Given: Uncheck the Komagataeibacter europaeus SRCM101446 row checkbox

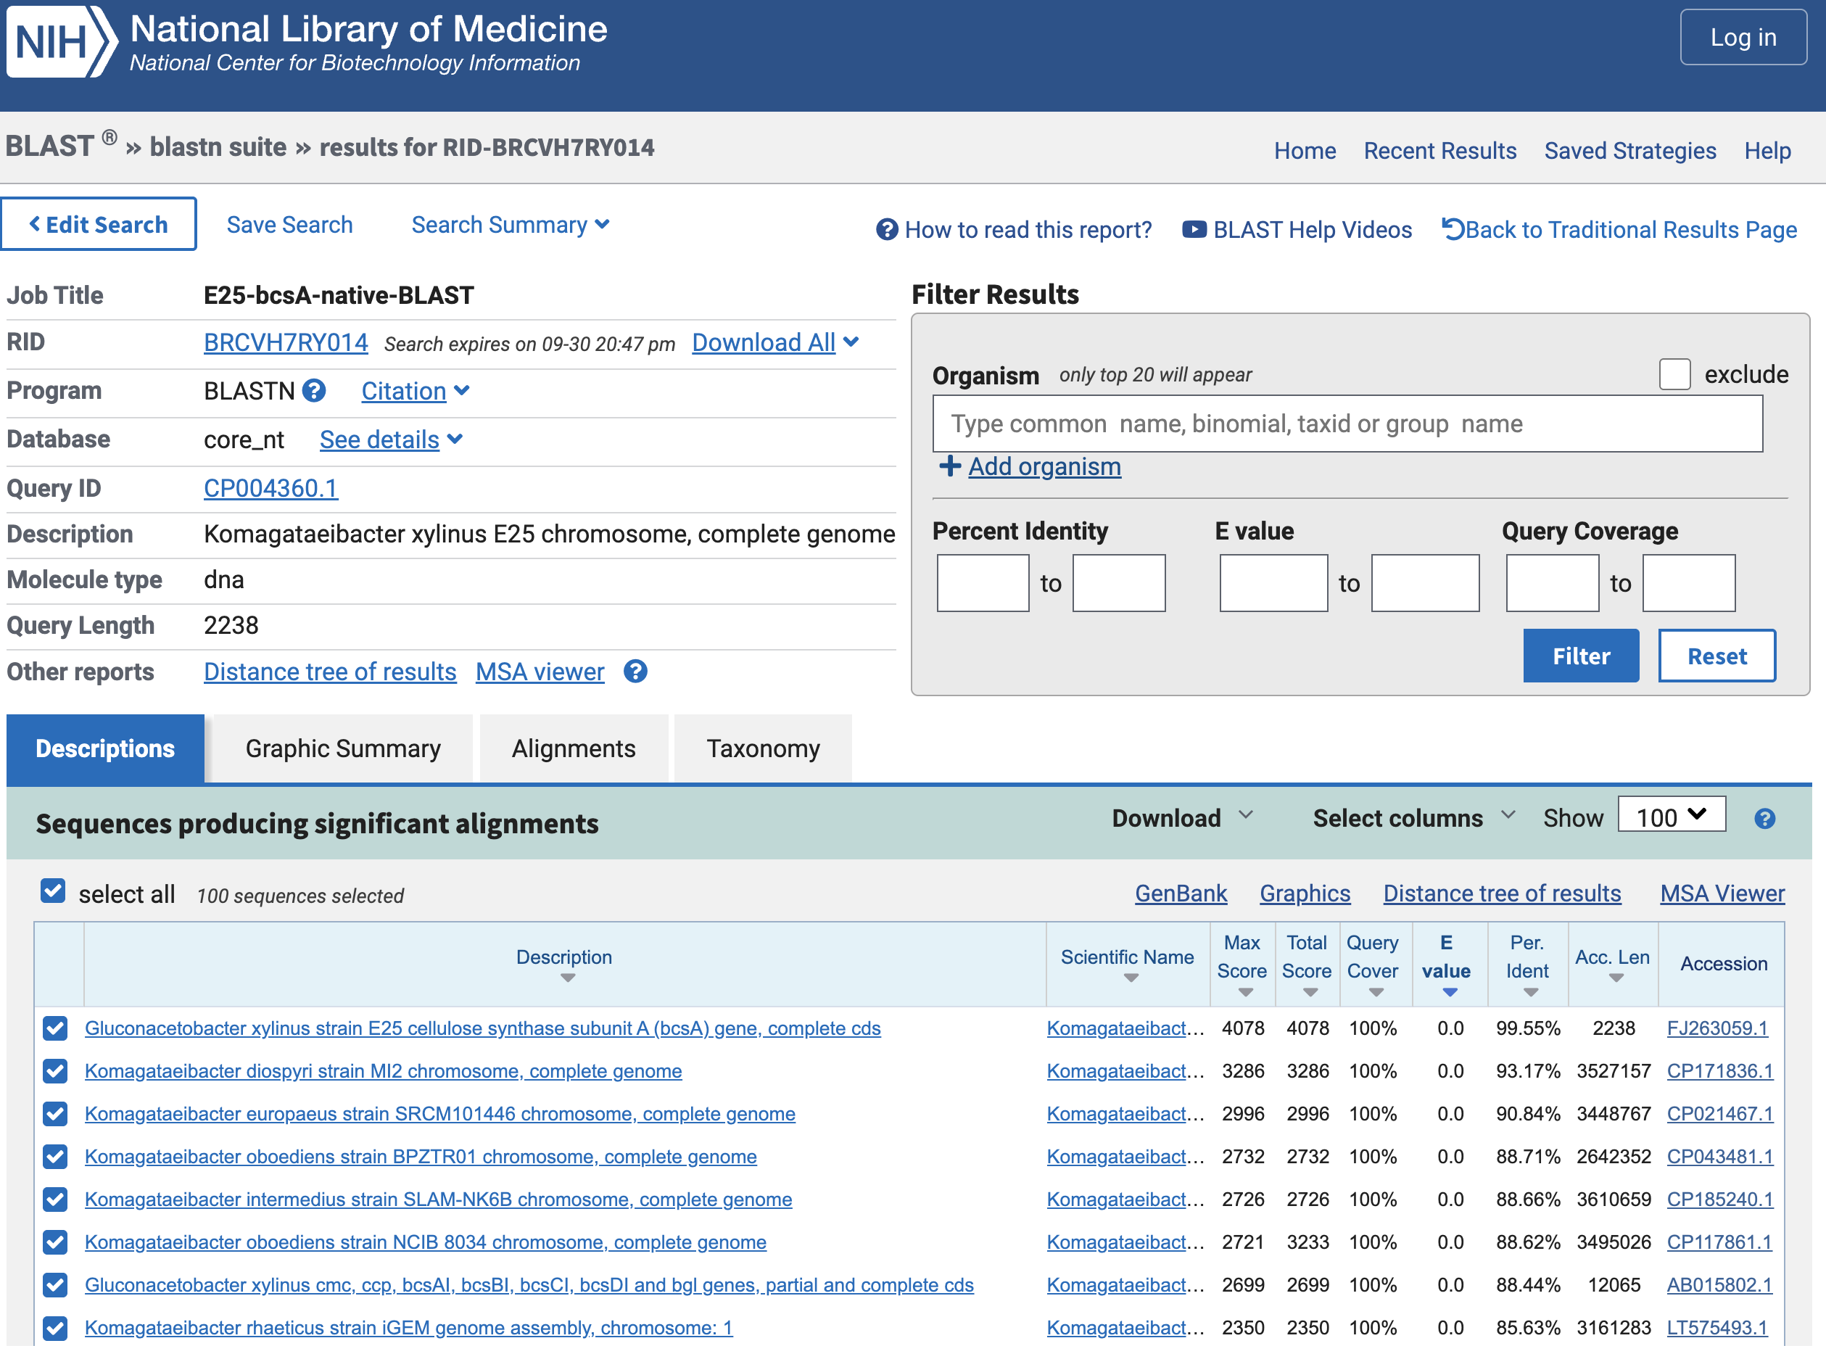Looking at the screenshot, I should point(54,1114).
